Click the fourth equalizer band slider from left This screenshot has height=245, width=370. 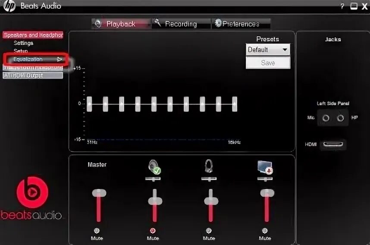pos(138,104)
